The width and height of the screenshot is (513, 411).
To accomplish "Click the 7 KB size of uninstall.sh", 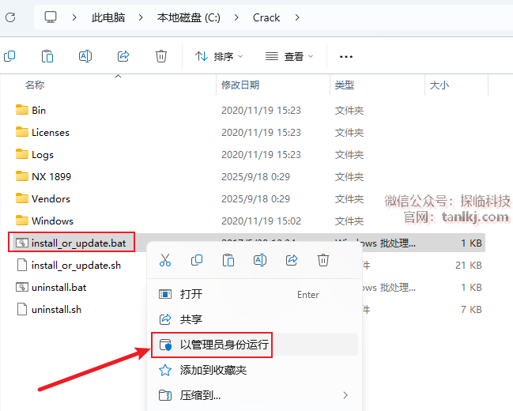I will (471, 310).
